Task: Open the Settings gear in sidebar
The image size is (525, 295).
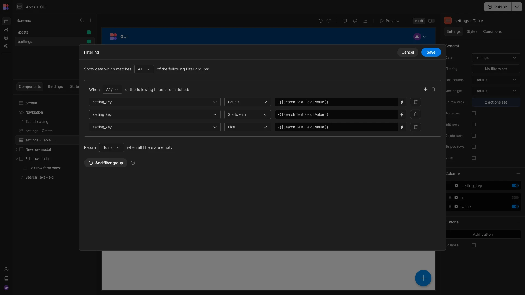Action: [x=6, y=46]
